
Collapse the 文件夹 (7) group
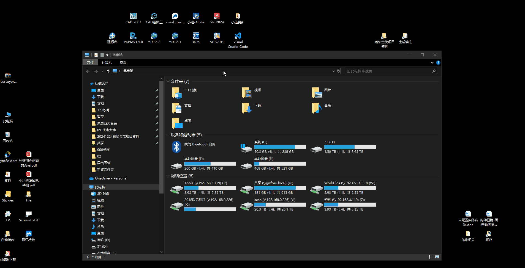[168, 81]
